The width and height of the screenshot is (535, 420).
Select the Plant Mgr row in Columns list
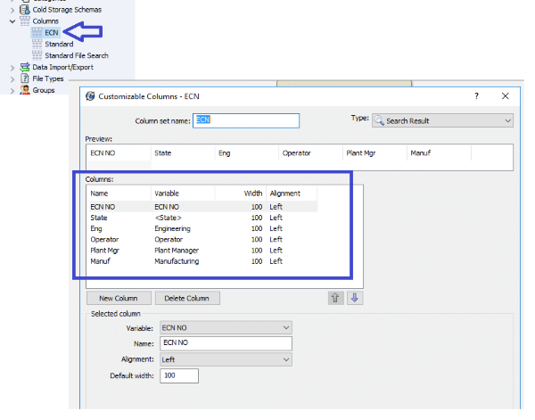pos(203,251)
